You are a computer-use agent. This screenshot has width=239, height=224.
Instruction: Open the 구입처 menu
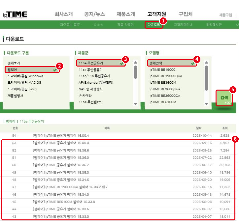pos(186,14)
